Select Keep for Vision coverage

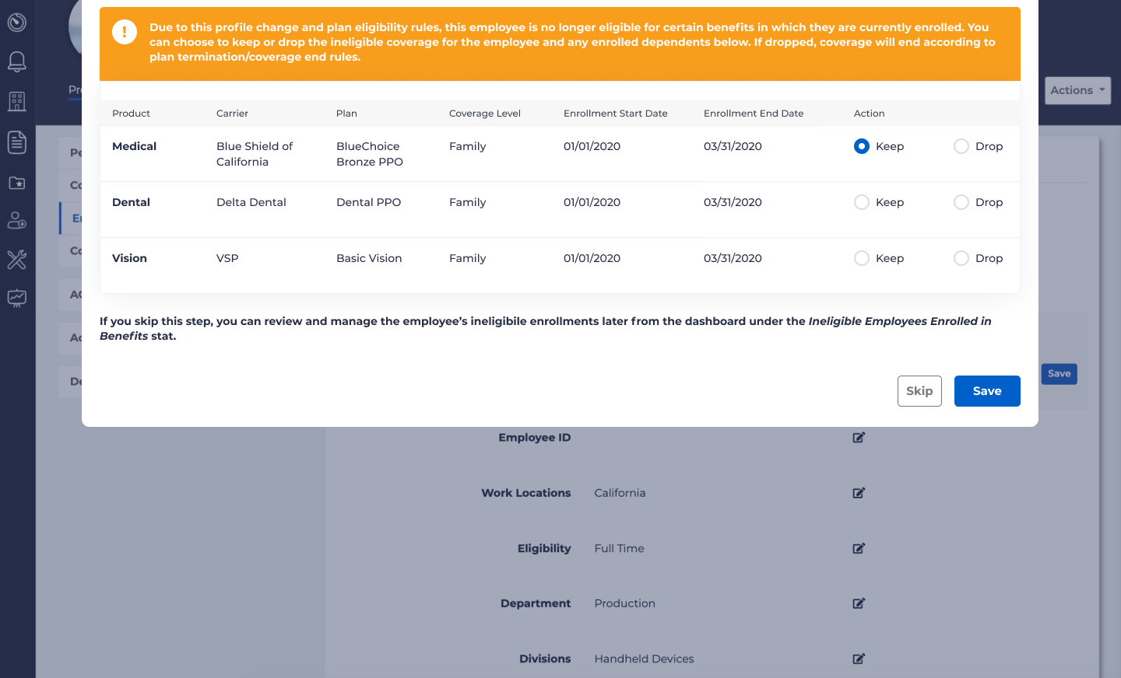(862, 258)
